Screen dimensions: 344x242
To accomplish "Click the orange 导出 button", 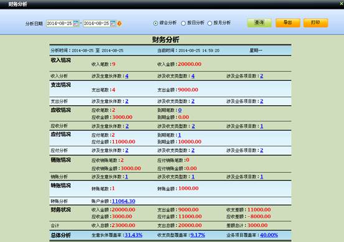I will 288,23.
